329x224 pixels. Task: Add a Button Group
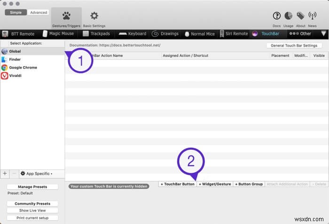(x=249, y=184)
